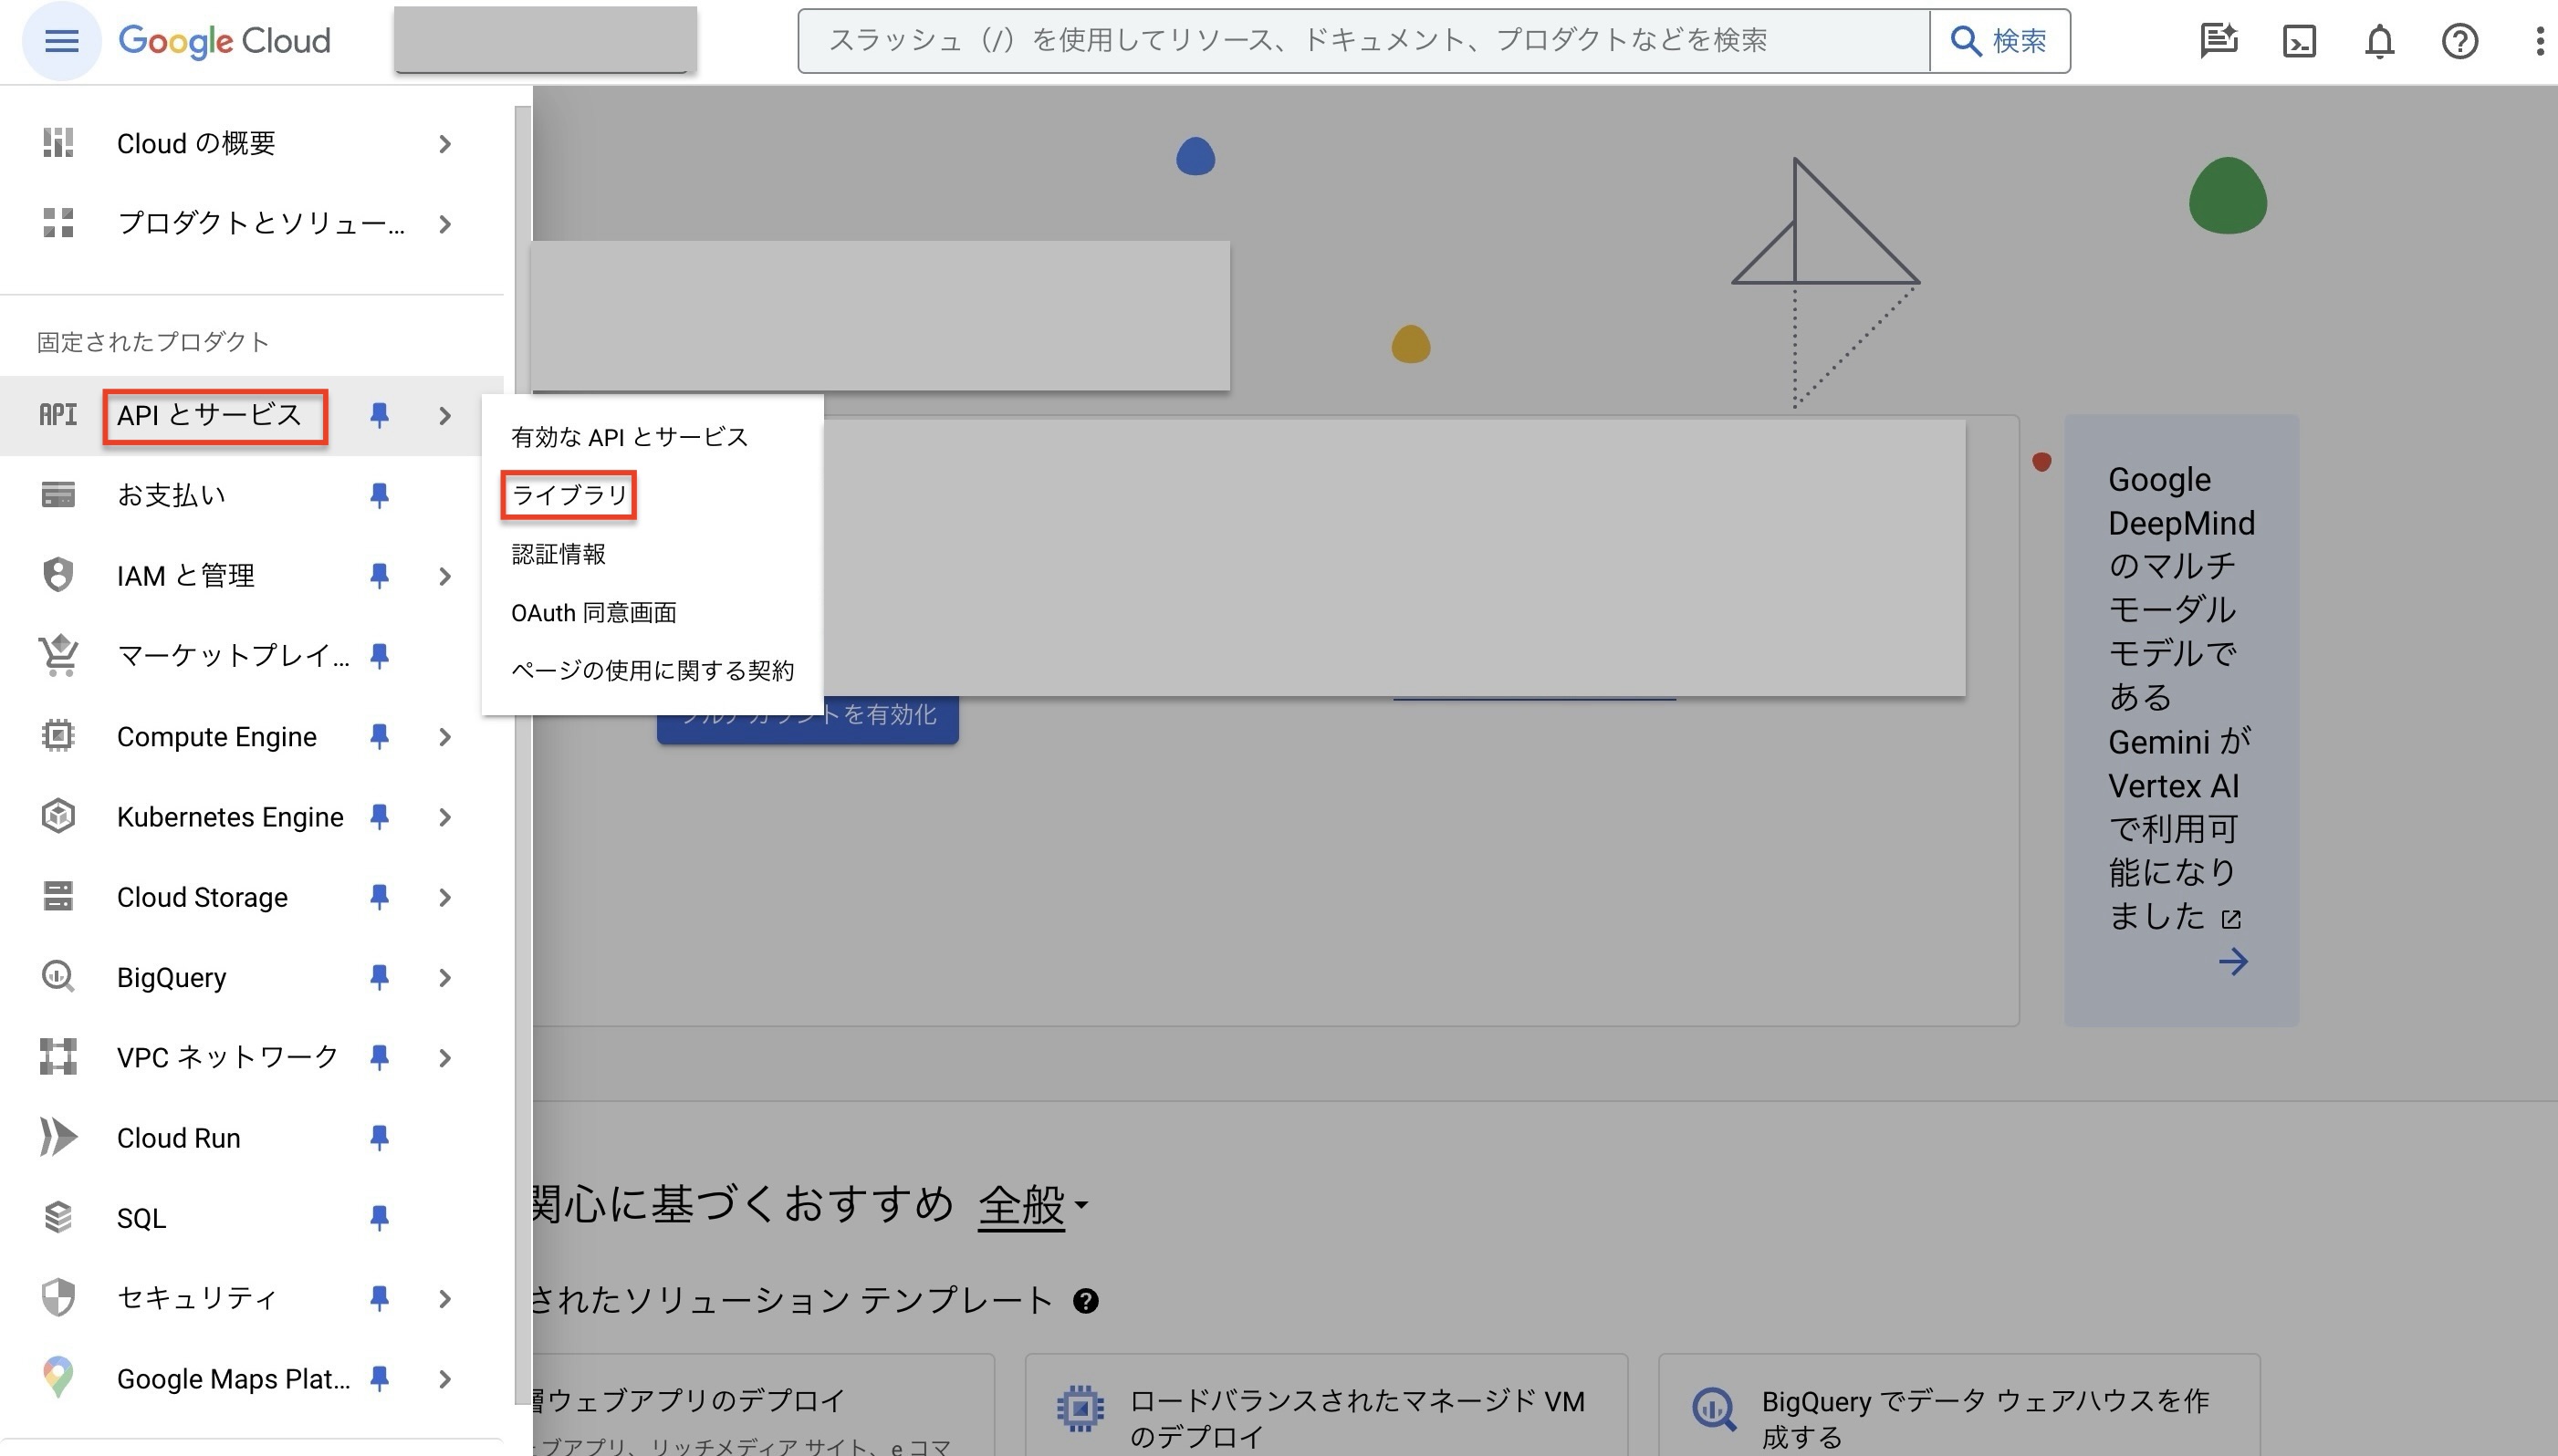Select 認証情報 in the API submenu
This screenshot has height=1456, width=2558.
click(558, 553)
